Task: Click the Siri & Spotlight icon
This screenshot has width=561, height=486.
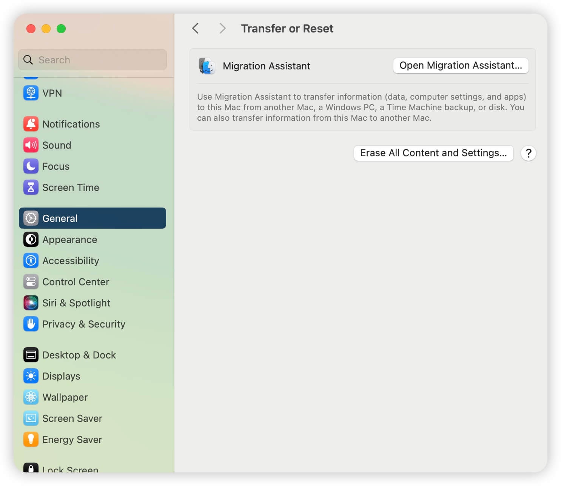Action: point(31,303)
